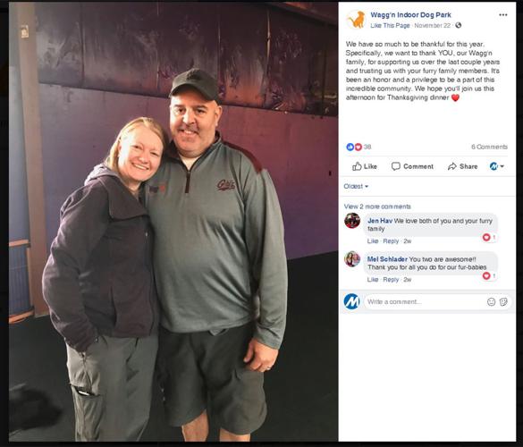
Task: Click the thumbs-up Like button
Action: click(x=365, y=166)
